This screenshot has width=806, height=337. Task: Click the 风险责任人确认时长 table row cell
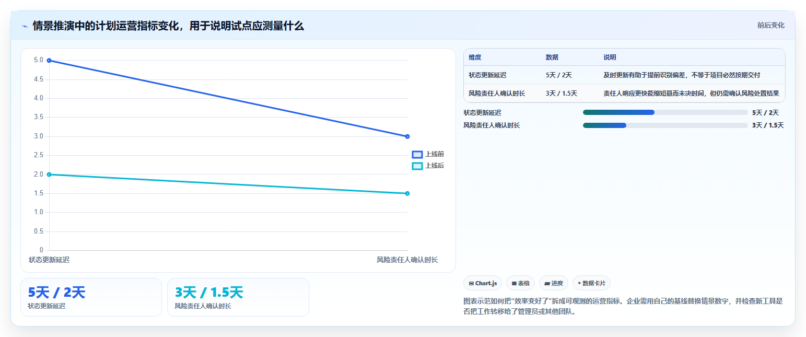[x=497, y=94]
